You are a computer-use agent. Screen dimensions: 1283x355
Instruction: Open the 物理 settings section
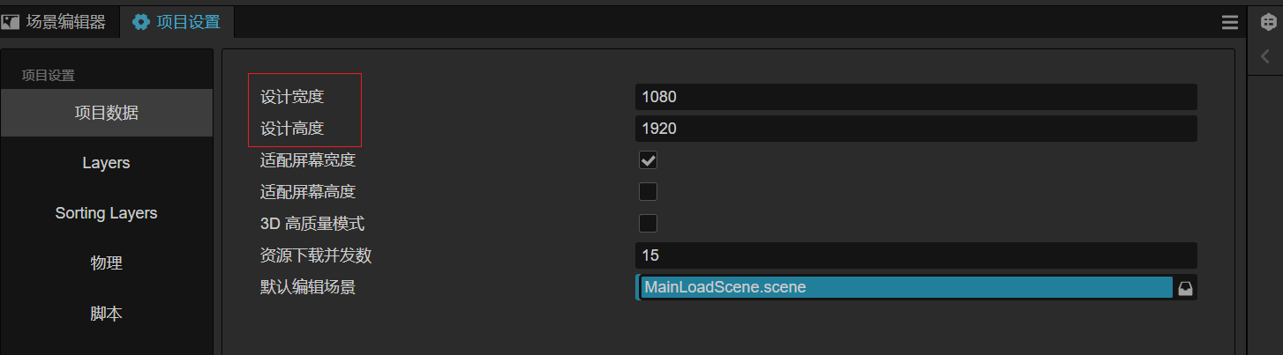(x=106, y=263)
